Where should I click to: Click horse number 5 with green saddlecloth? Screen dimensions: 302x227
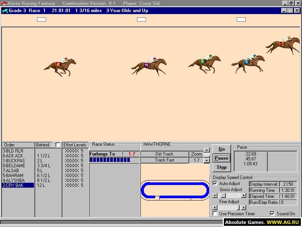coord(204,64)
